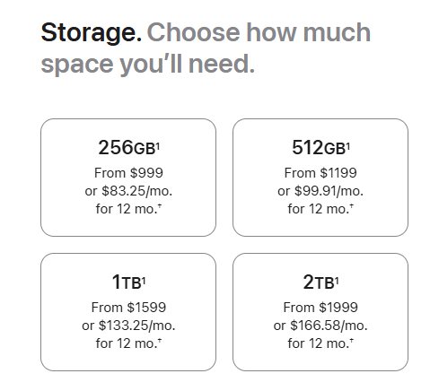Click the $133.25/mo. monthly price
The image size is (430, 391).
click(x=137, y=326)
